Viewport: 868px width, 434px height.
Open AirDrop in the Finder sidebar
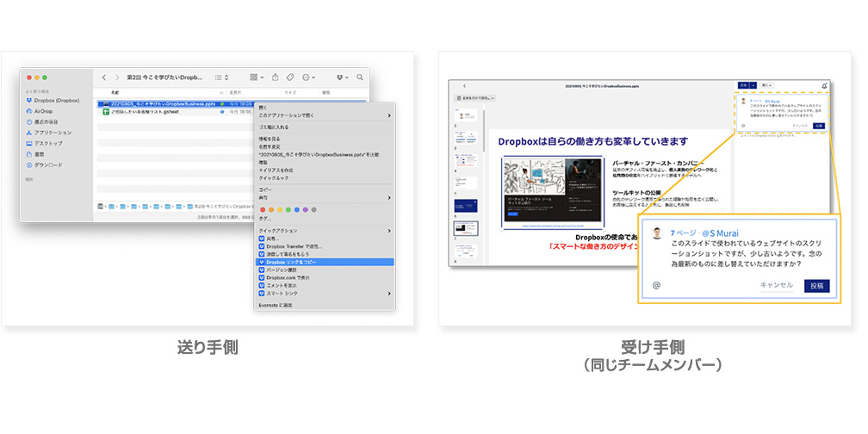43,111
